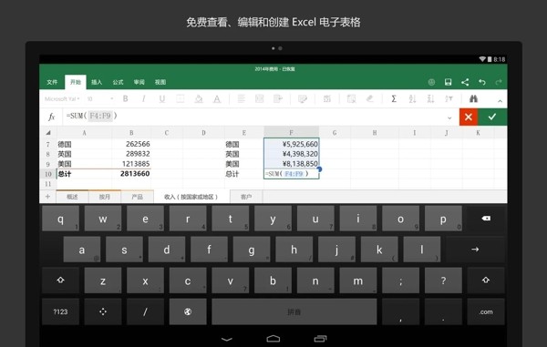The height and width of the screenshot is (347, 547).
Task: Tap the keyboard move/cursor cross key
Action: coord(103,311)
